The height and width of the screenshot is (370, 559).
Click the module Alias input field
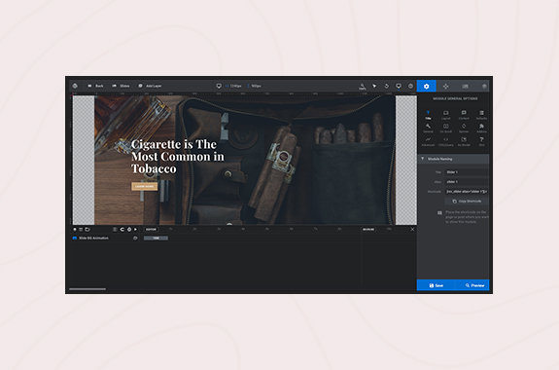467,182
